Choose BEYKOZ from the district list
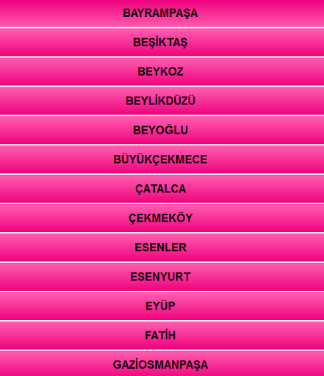 [x=162, y=72]
